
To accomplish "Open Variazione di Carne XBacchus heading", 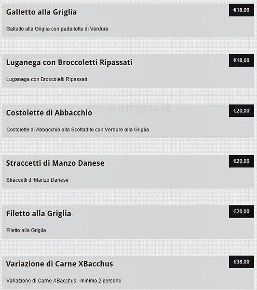I will tap(59, 264).
